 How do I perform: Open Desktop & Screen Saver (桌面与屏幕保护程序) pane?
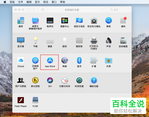click(x=35, y=23)
